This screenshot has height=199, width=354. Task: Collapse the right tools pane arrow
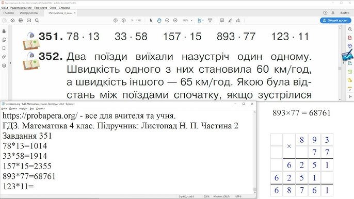pyautogui.click(x=344, y=63)
